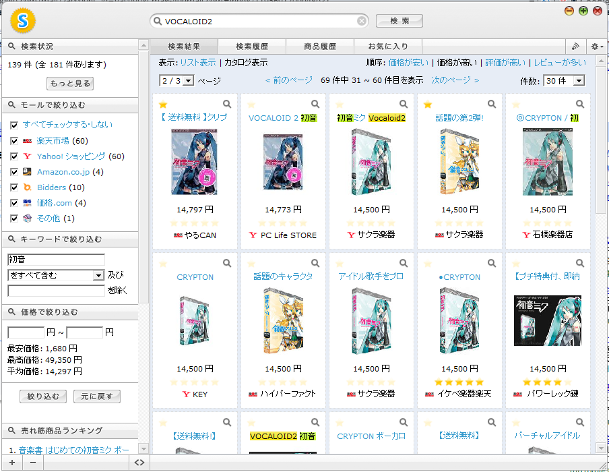
Task: Click magnifier icon on PC Life STORE card
Action: click(315, 105)
